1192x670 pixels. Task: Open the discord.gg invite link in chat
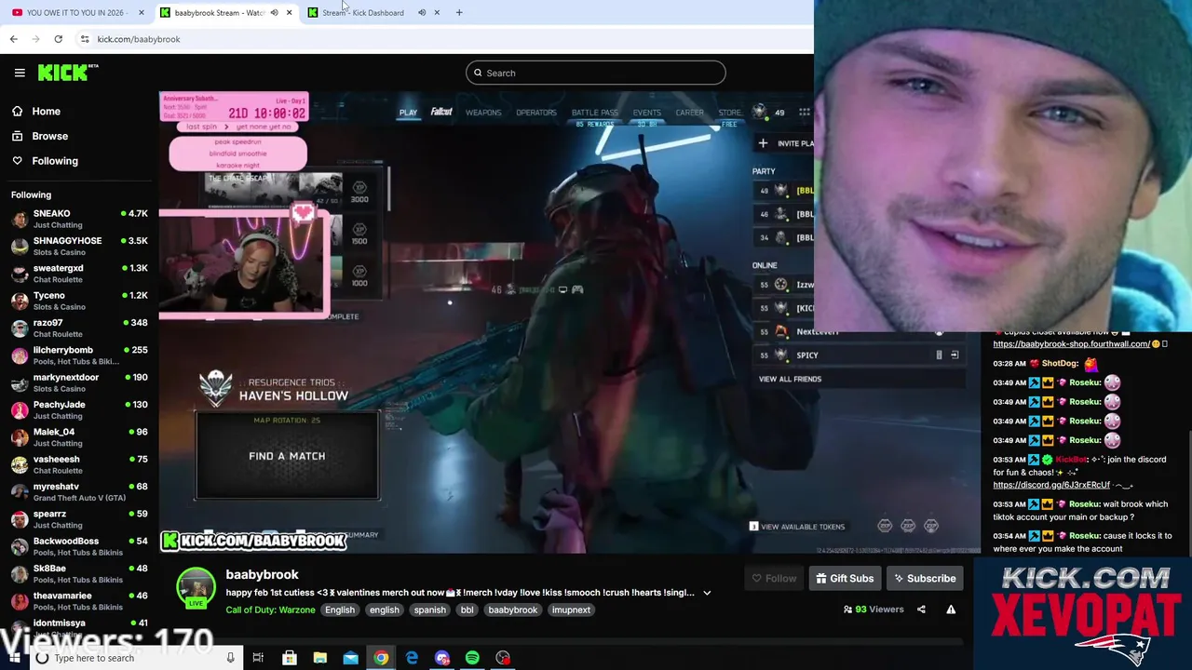1051,485
